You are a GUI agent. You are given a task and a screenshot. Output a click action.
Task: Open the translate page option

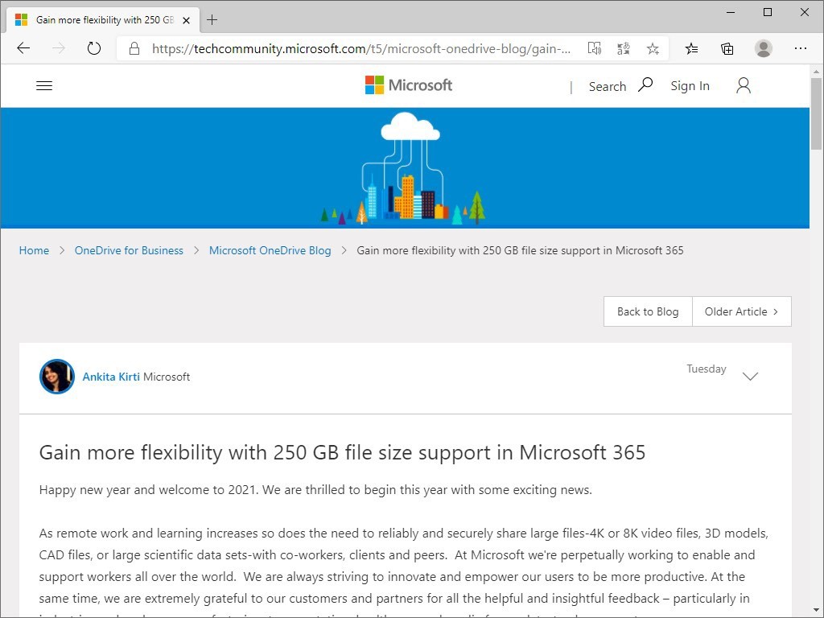624,49
